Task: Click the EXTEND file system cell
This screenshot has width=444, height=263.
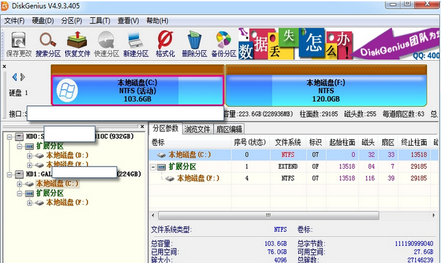Action: 288,167
